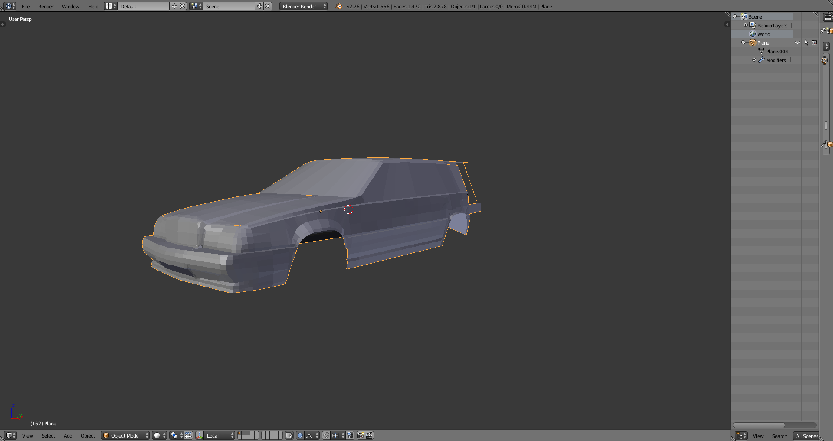Open the Add menu in 3D viewport header
This screenshot has height=441, width=833.
pos(68,436)
